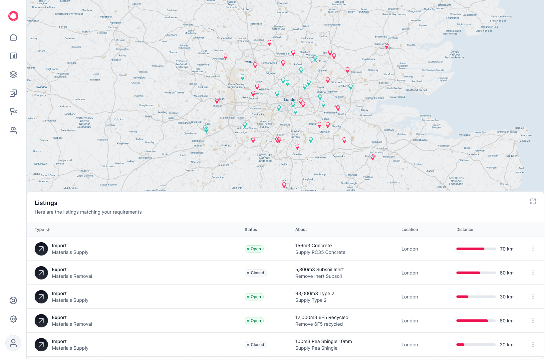The width and height of the screenshot is (545, 360).
Task: Open the users group icon
Action: coord(13,130)
